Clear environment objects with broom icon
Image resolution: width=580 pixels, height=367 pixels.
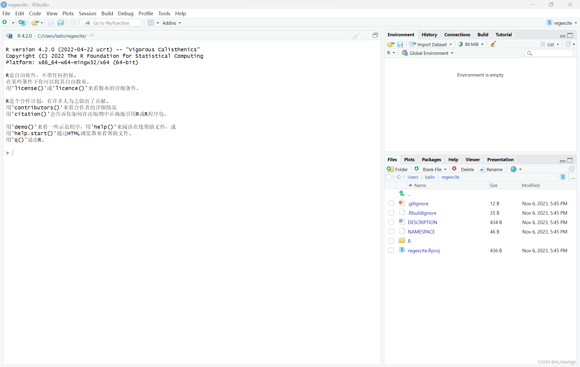click(493, 44)
